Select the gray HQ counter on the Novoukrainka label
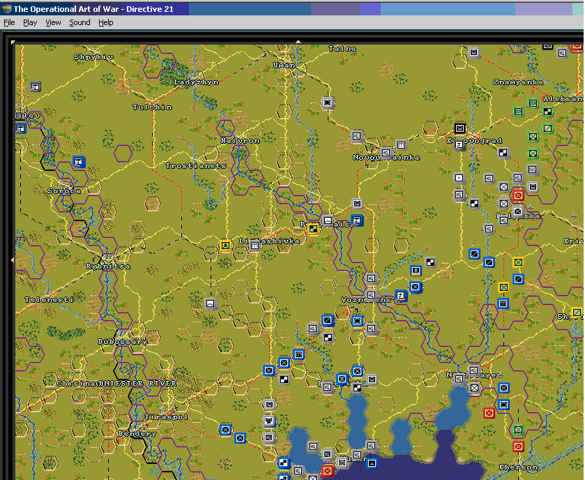This screenshot has width=585, height=480. coord(386,152)
